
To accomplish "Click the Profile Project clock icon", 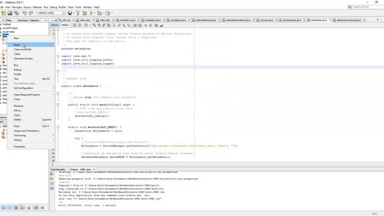I will tap(108, 13).
